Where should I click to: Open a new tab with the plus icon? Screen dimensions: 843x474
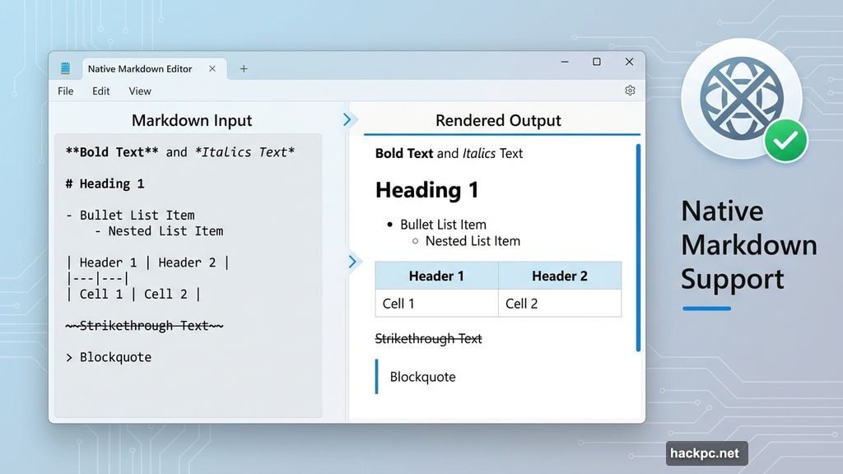(243, 68)
